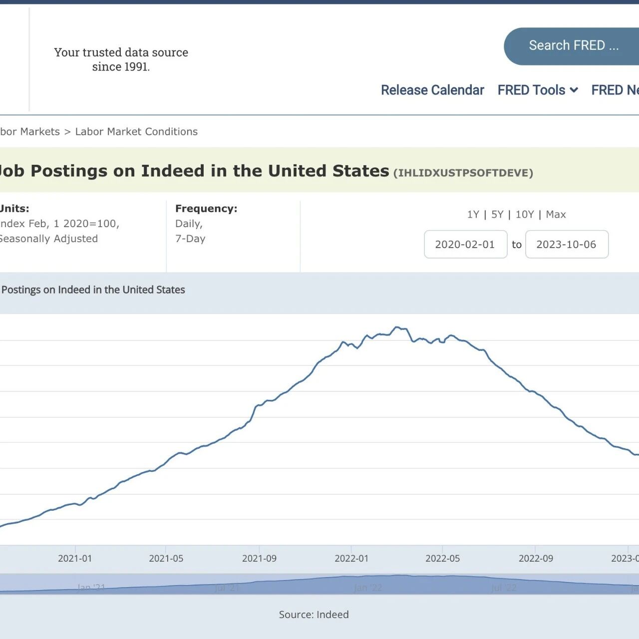
Task: Switch chart to 5Y range
Action: click(497, 214)
